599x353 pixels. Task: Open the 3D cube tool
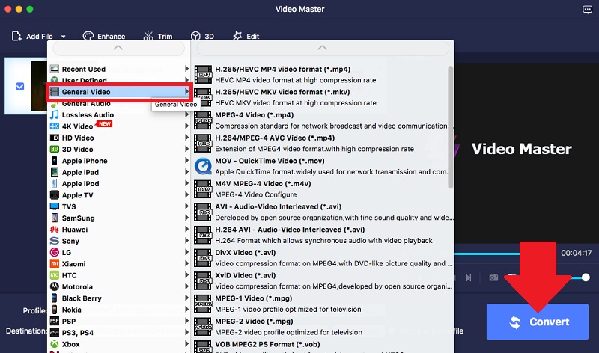[202, 36]
